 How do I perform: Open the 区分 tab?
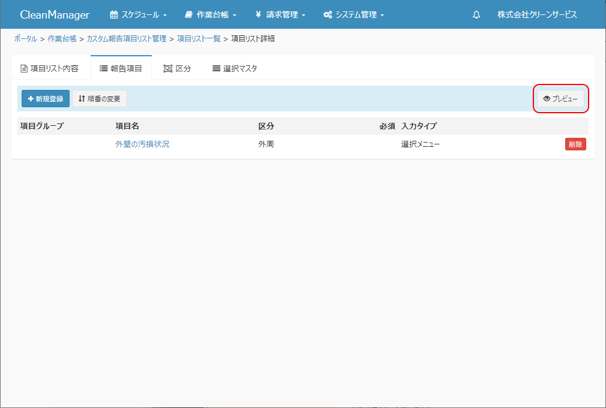[177, 68]
